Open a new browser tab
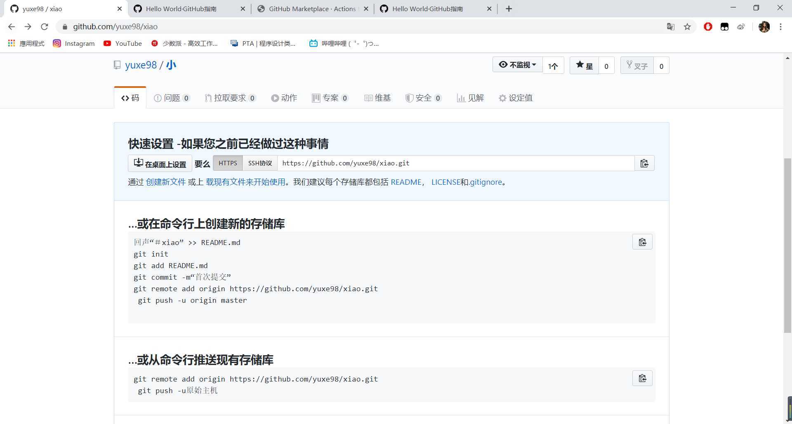The image size is (792, 424). (x=509, y=9)
